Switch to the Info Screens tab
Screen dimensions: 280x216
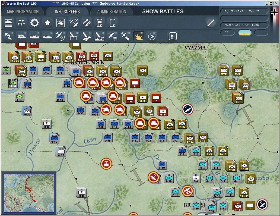(67, 12)
